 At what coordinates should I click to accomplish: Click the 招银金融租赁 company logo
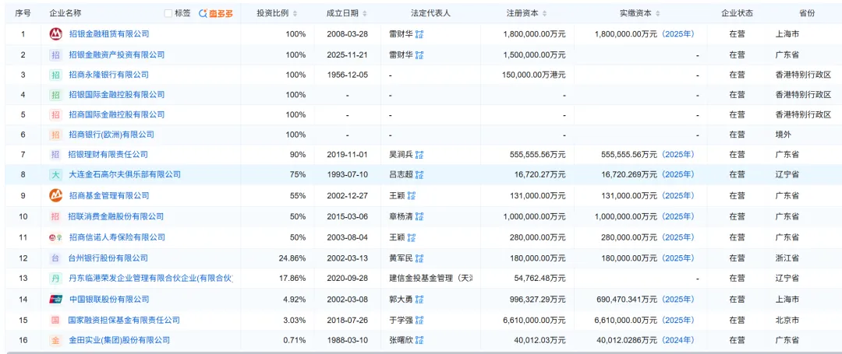click(56, 33)
